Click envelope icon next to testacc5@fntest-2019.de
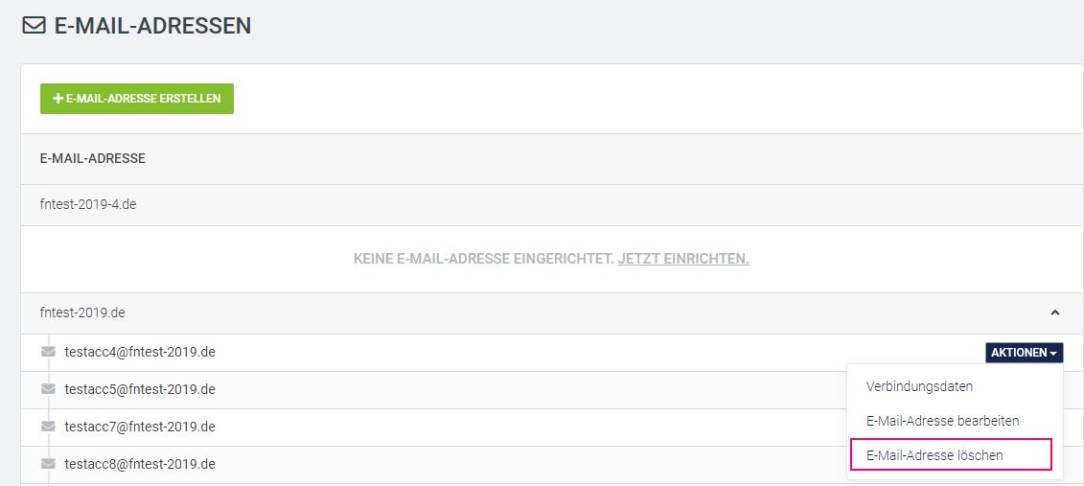The width and height of the screenshot is (1084, 486). [x=48, y=389]
